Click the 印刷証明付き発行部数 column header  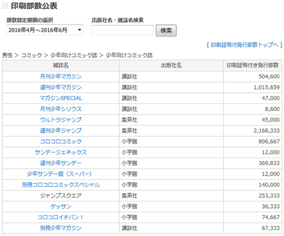point(253,65)
